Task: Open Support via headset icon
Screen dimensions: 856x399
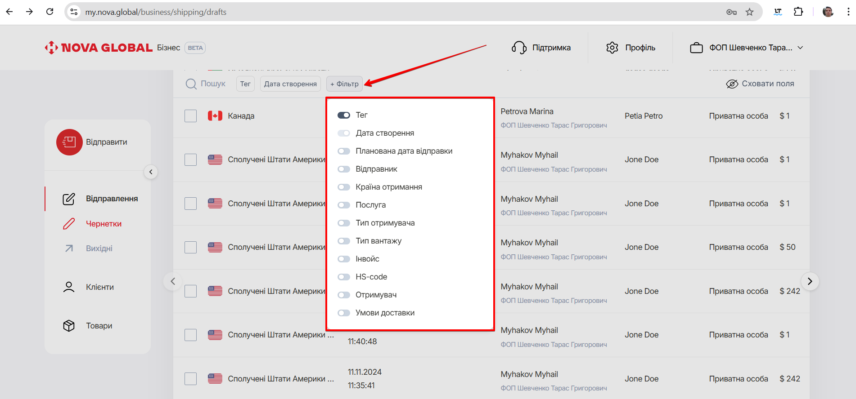Action: [519, 48]
